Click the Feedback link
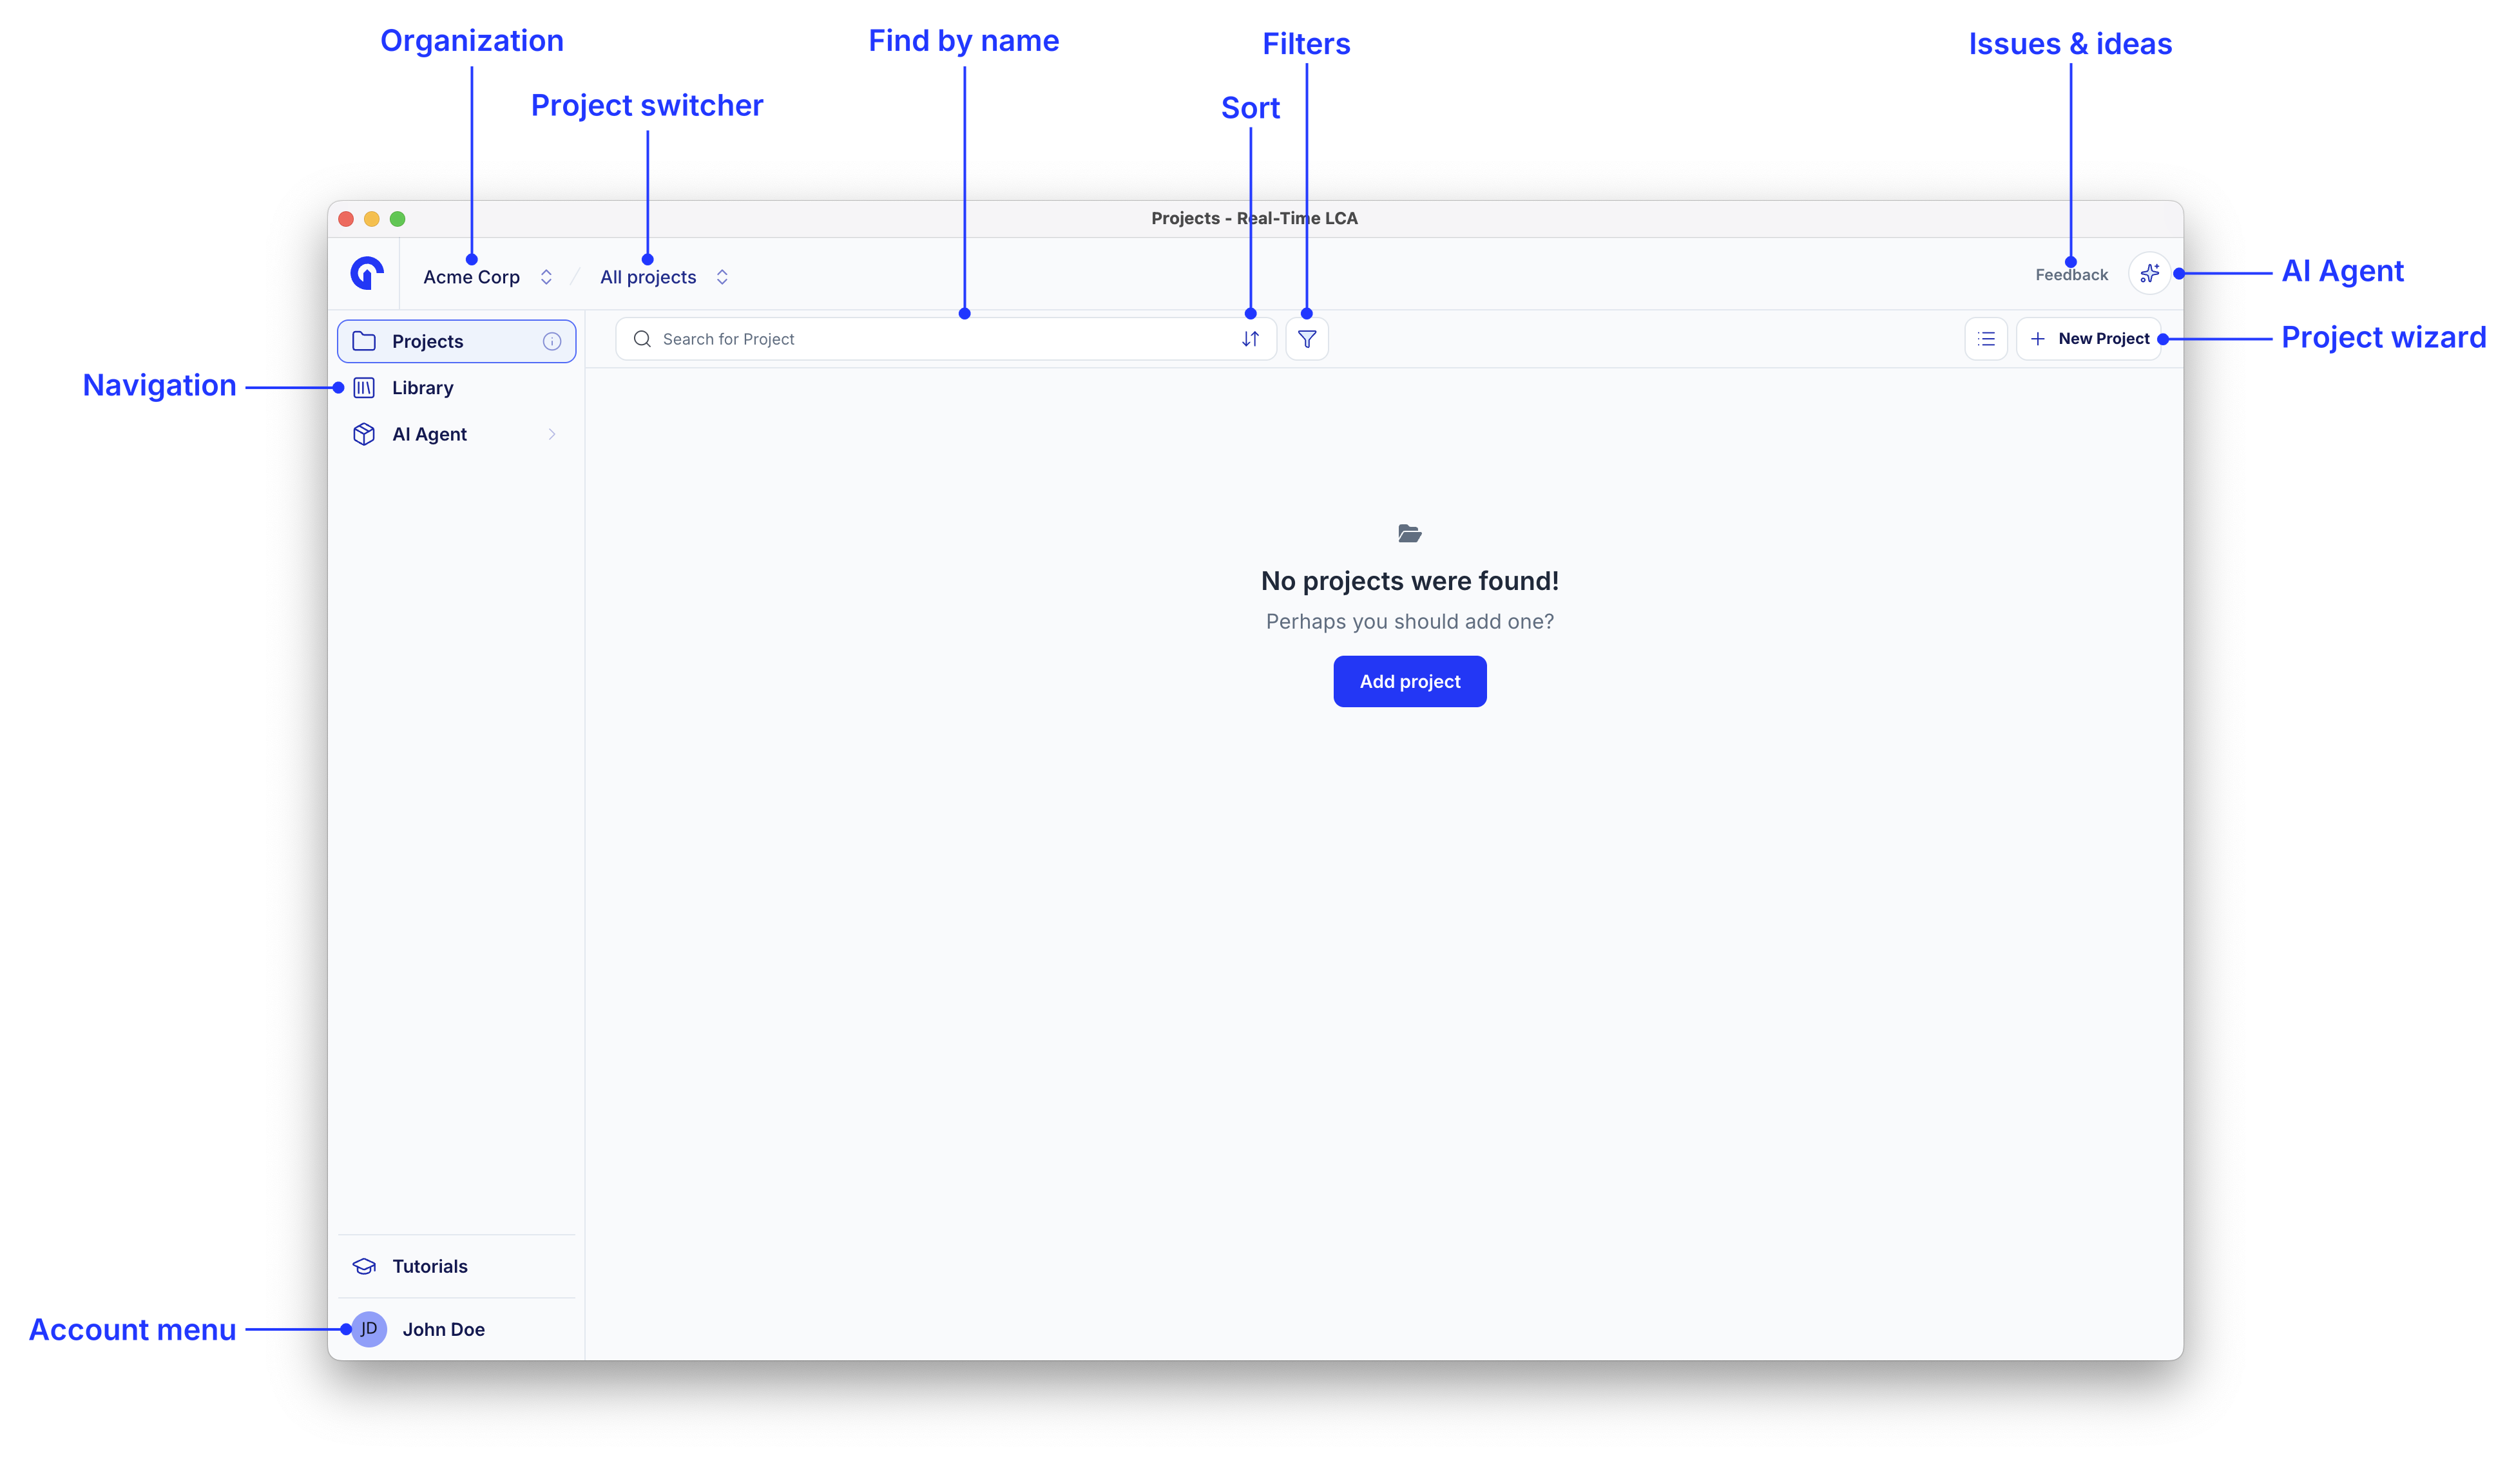This screenshot has height=1484, width=2516. point(2071,275)
